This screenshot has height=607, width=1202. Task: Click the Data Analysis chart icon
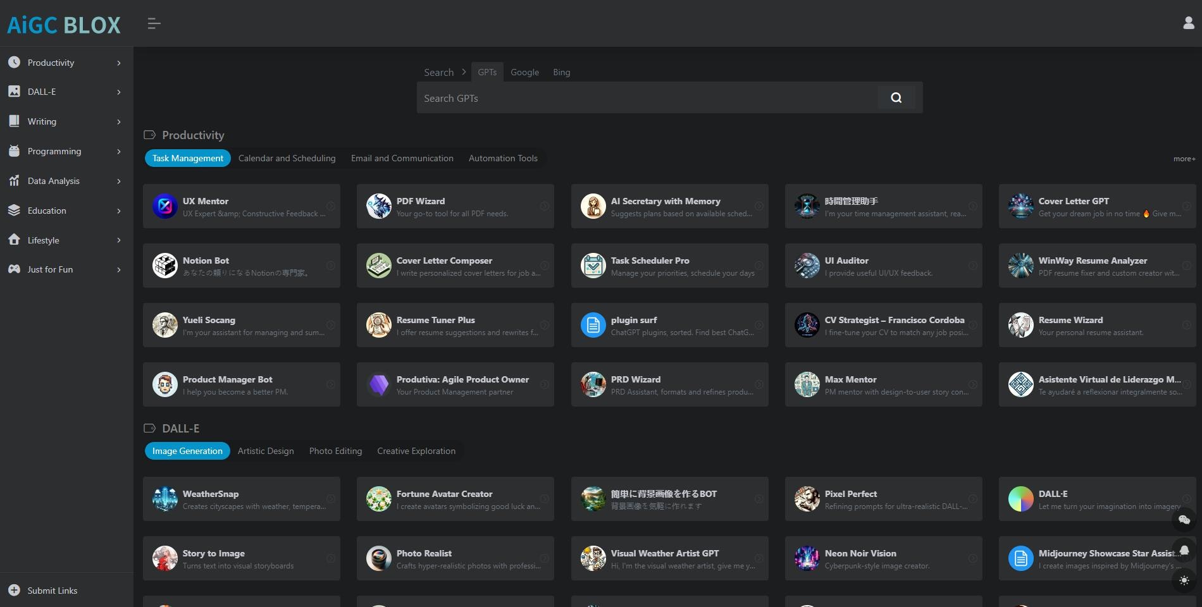coord(14,181)
